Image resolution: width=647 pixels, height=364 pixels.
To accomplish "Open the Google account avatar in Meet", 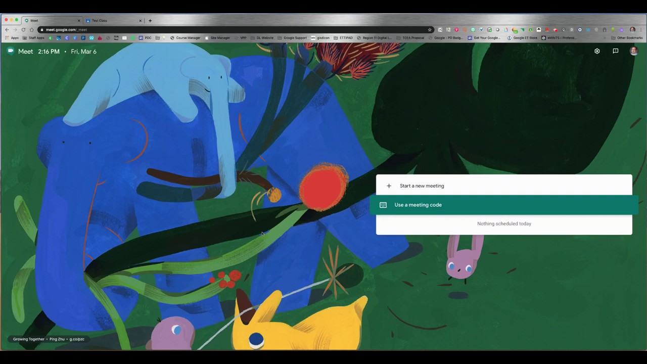I will [634, 51].
